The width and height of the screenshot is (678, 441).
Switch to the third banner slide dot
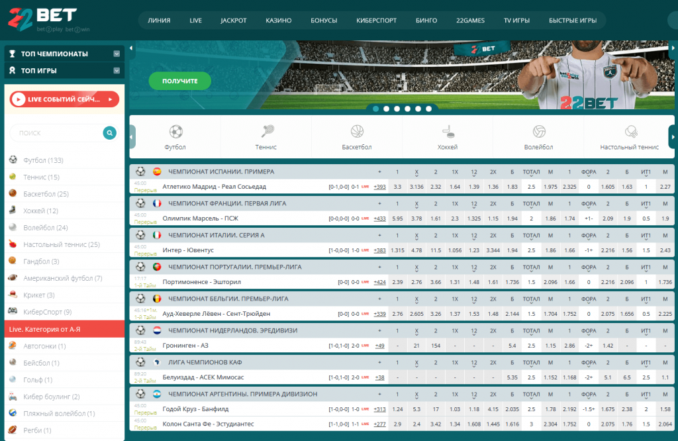coord(397,109)
